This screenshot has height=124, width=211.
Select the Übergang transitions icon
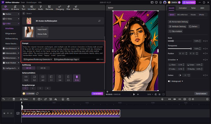[60, 8]
